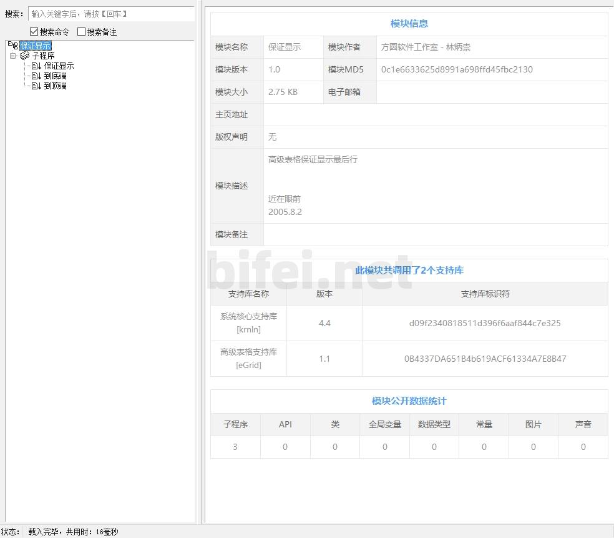Screen dimensions: 614x538
Task: Click the icon beside 到顶端 subroutine
Action: [36, 86]
